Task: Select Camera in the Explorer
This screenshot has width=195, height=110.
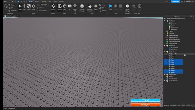Action: coord(173,23)
